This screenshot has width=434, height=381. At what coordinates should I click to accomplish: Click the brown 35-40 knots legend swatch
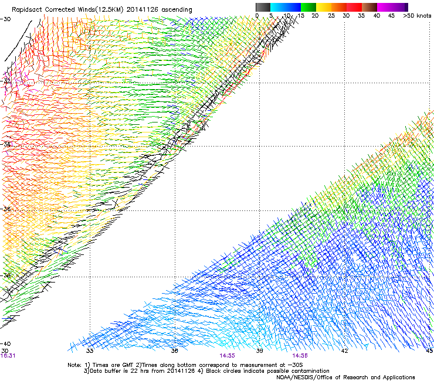369,7
